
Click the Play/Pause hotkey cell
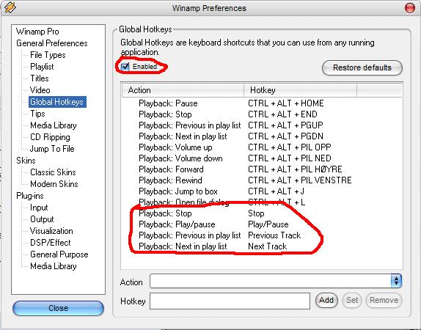[268, 224]
